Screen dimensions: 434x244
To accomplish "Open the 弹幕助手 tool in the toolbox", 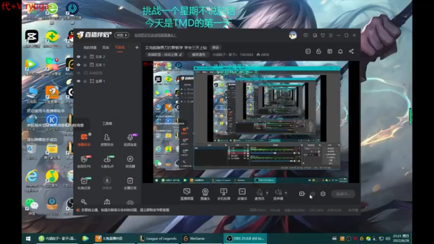I will point(84,140).
